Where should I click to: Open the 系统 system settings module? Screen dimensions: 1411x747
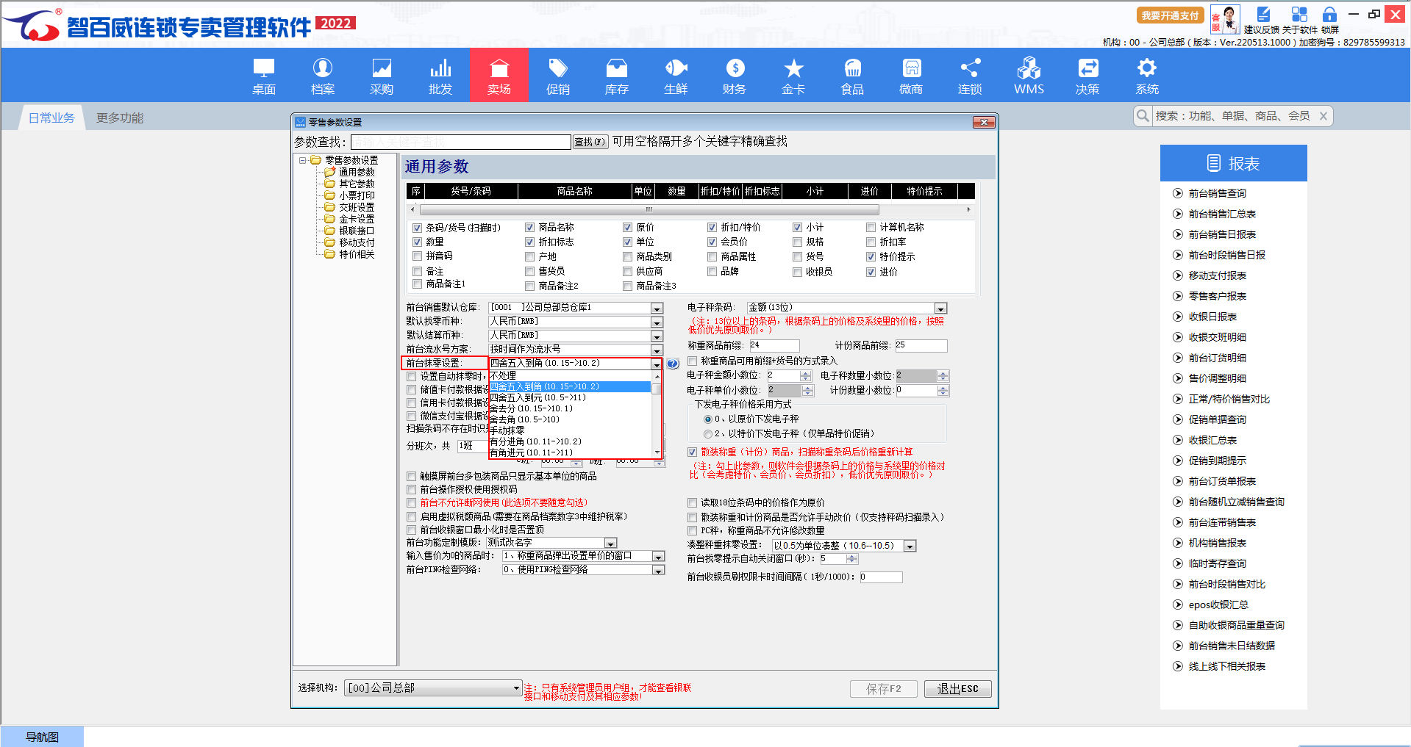pyautogui.click(x=1146, y=76)
